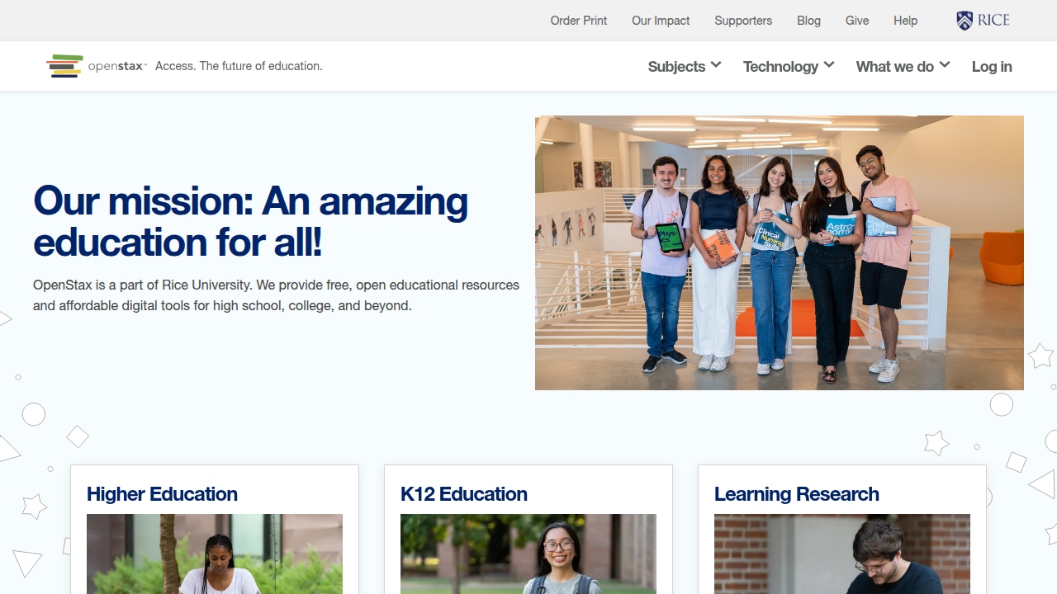Screen dimensions: 1057x594
Task: Open the Higher Education card heading
Action: (162, 493)
